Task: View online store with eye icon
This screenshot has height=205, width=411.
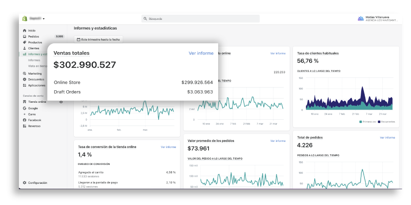Action: pos(61,102)
